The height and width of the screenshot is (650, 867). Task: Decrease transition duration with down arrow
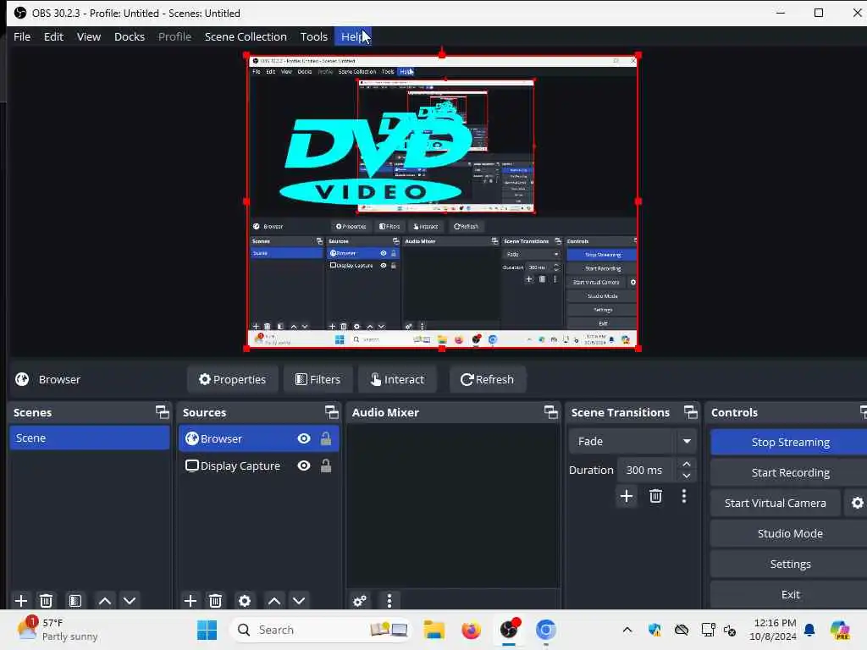(x=686, y=476)
